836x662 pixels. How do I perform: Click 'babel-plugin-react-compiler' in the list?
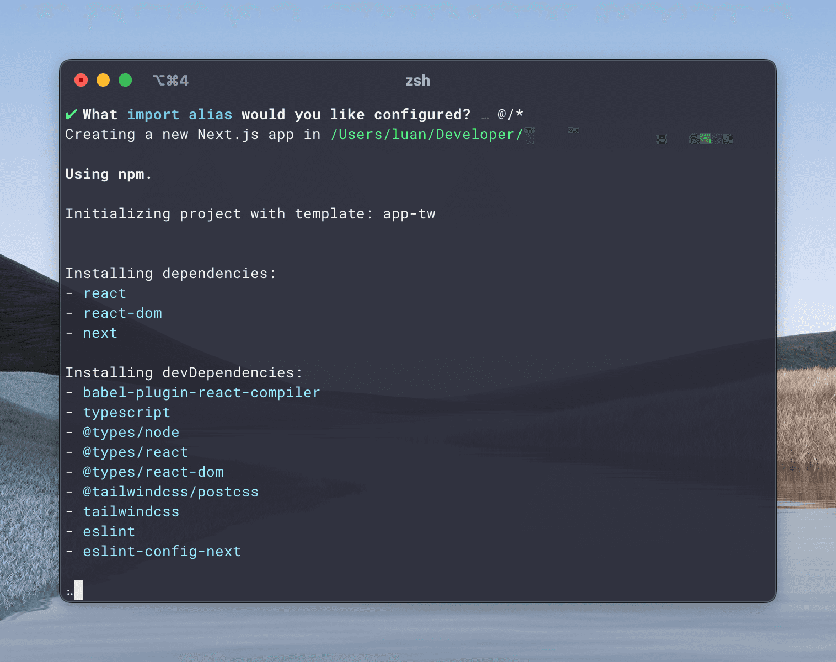point(201,393)
